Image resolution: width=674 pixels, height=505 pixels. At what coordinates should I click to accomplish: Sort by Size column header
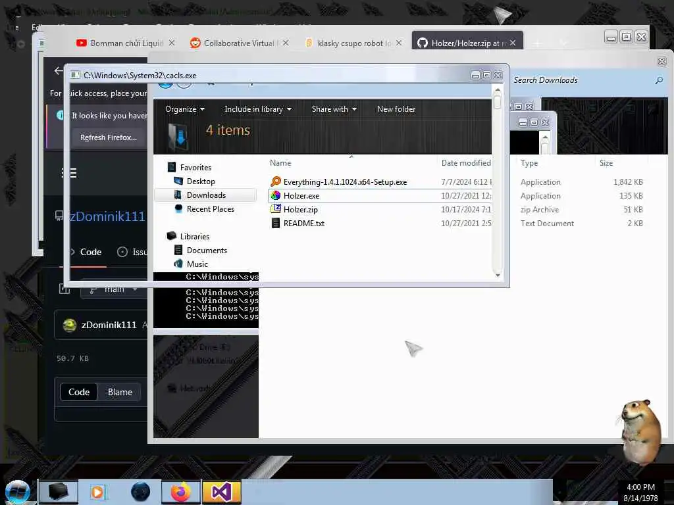tap(606, 163)
